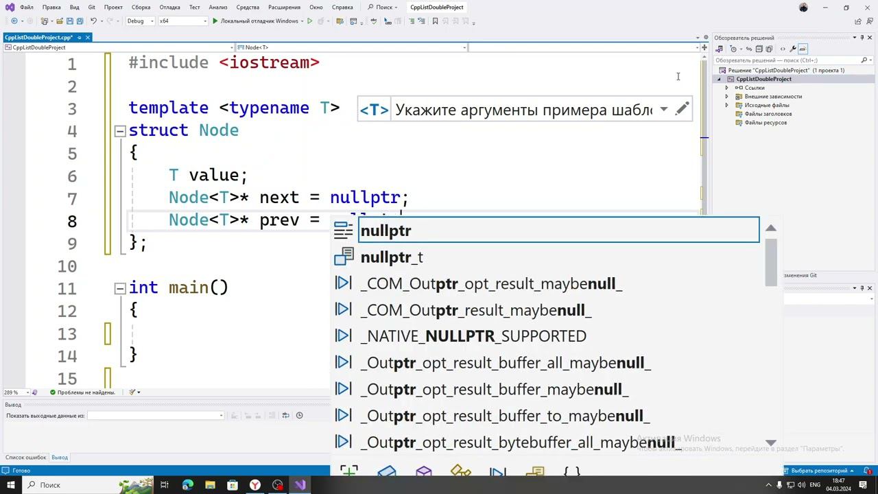Open the Сборка menu
The width and height of the screenshot is (878, 494).
coord(141,7)
